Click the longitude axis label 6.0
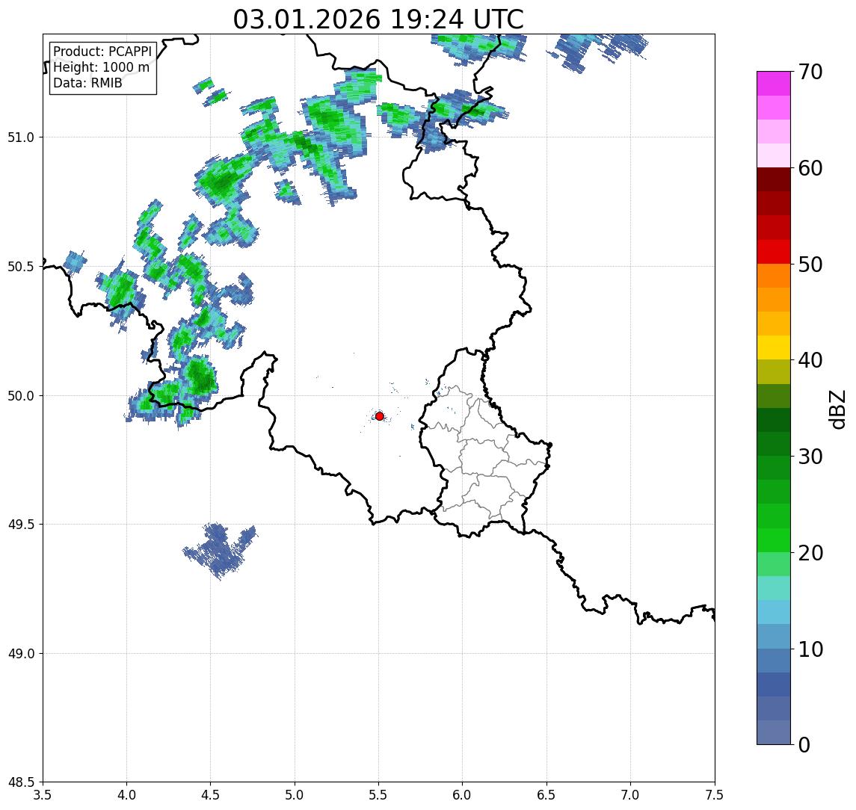 pos(463,795)
